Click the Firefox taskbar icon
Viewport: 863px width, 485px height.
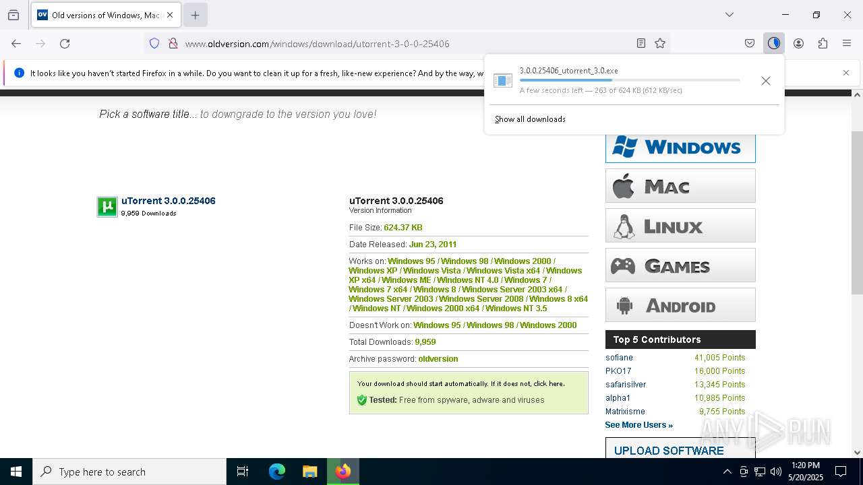(x=343, y=472)
